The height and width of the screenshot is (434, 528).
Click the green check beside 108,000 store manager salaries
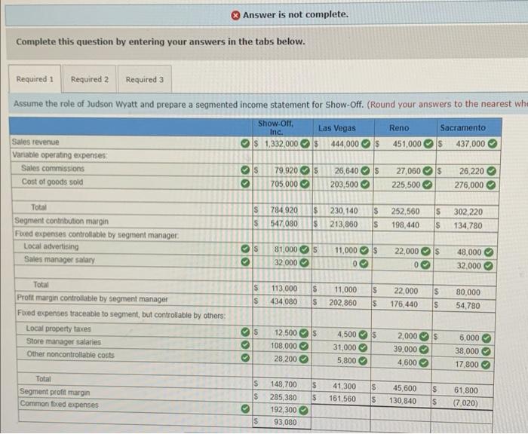click(x=304, y=346)
